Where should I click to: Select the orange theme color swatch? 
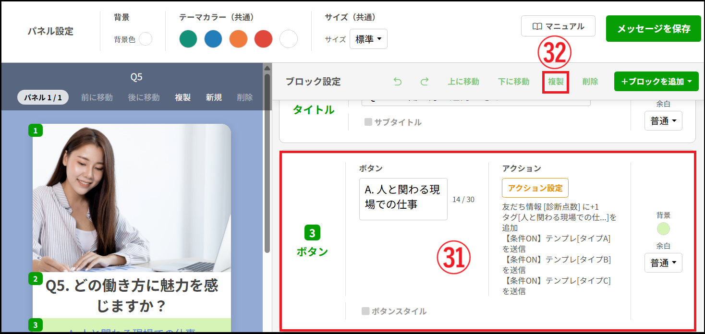(238, 39)
